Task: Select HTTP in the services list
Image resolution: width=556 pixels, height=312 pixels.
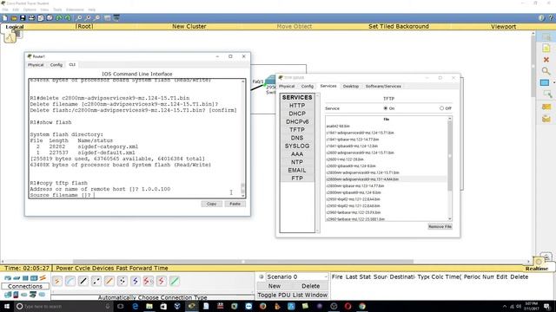Action: tap(297, 106)
